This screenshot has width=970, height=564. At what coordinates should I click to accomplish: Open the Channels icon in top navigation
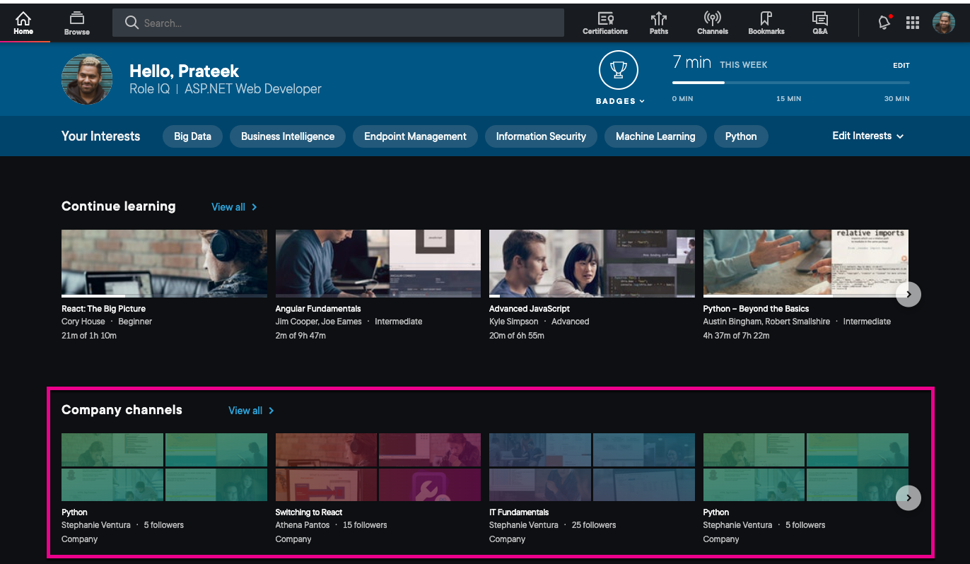[x=712, y=23]
